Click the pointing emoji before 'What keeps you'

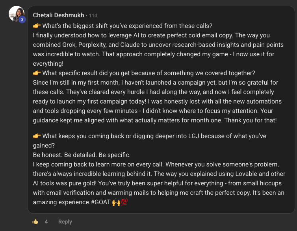click(37, 136)
